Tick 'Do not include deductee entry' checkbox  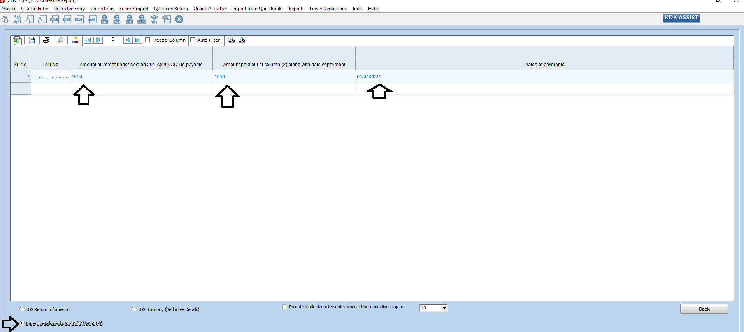[x=284, y=307]
